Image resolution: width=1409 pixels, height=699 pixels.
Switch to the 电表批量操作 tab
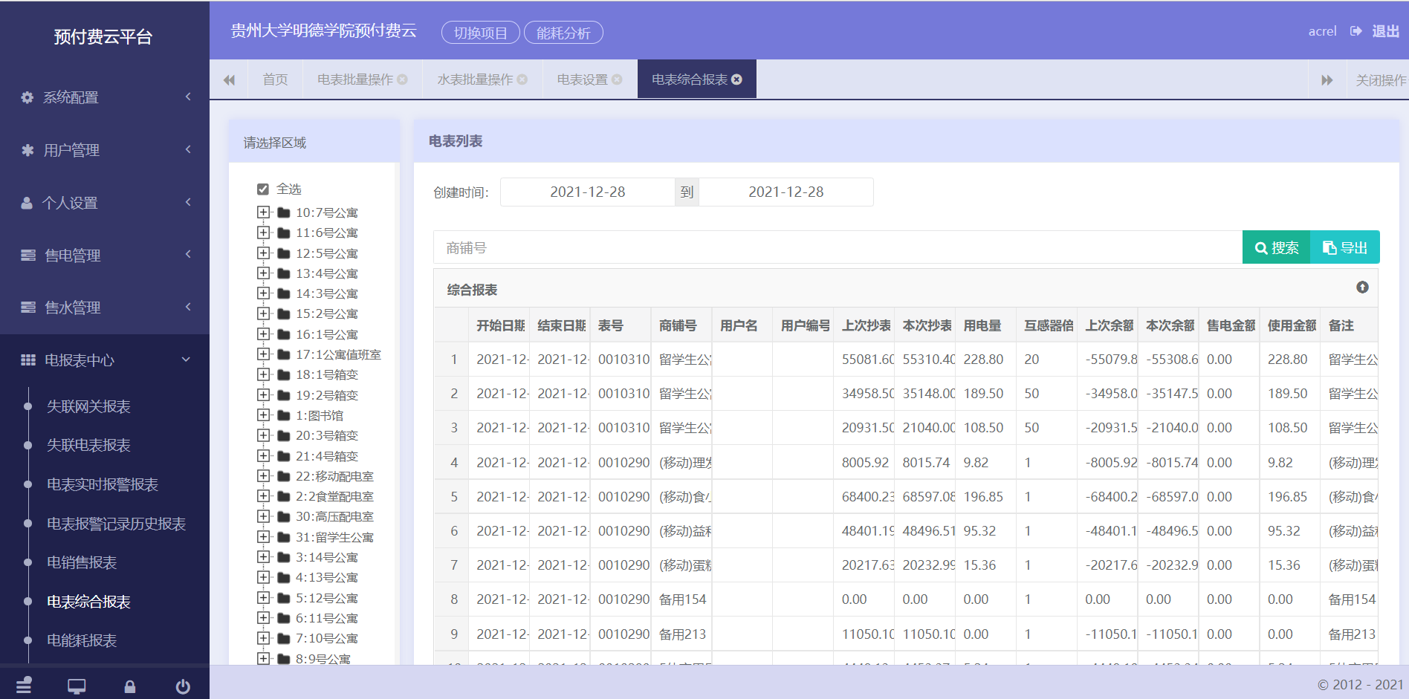[354, 79]
